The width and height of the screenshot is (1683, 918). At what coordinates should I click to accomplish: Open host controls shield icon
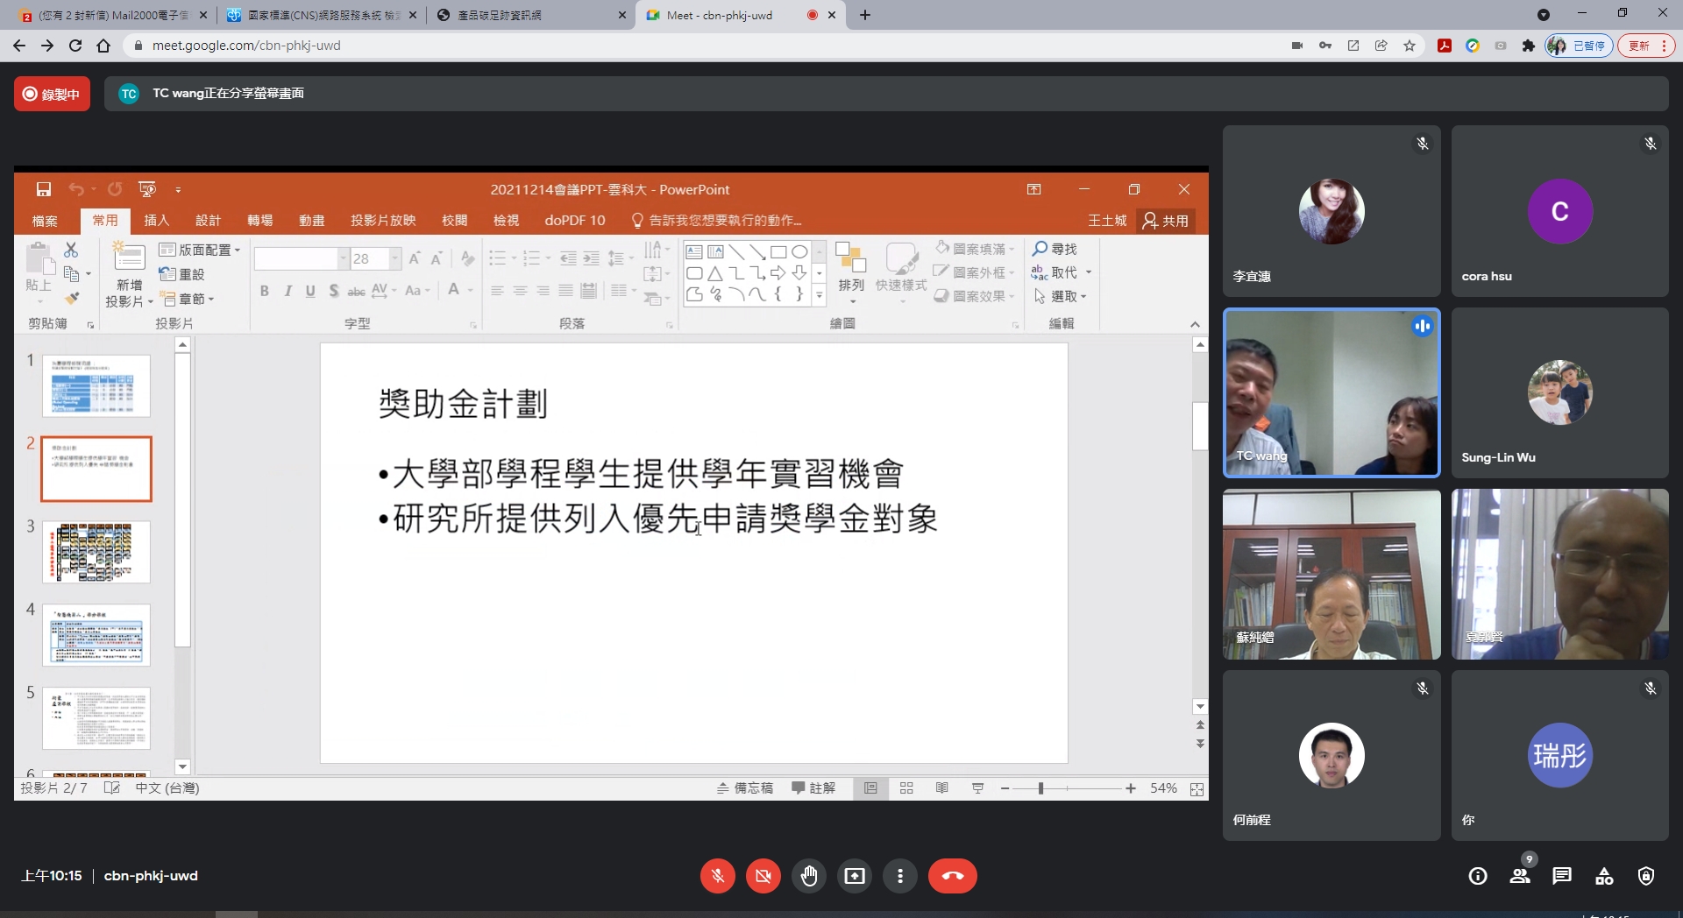tap(1646, 876)
